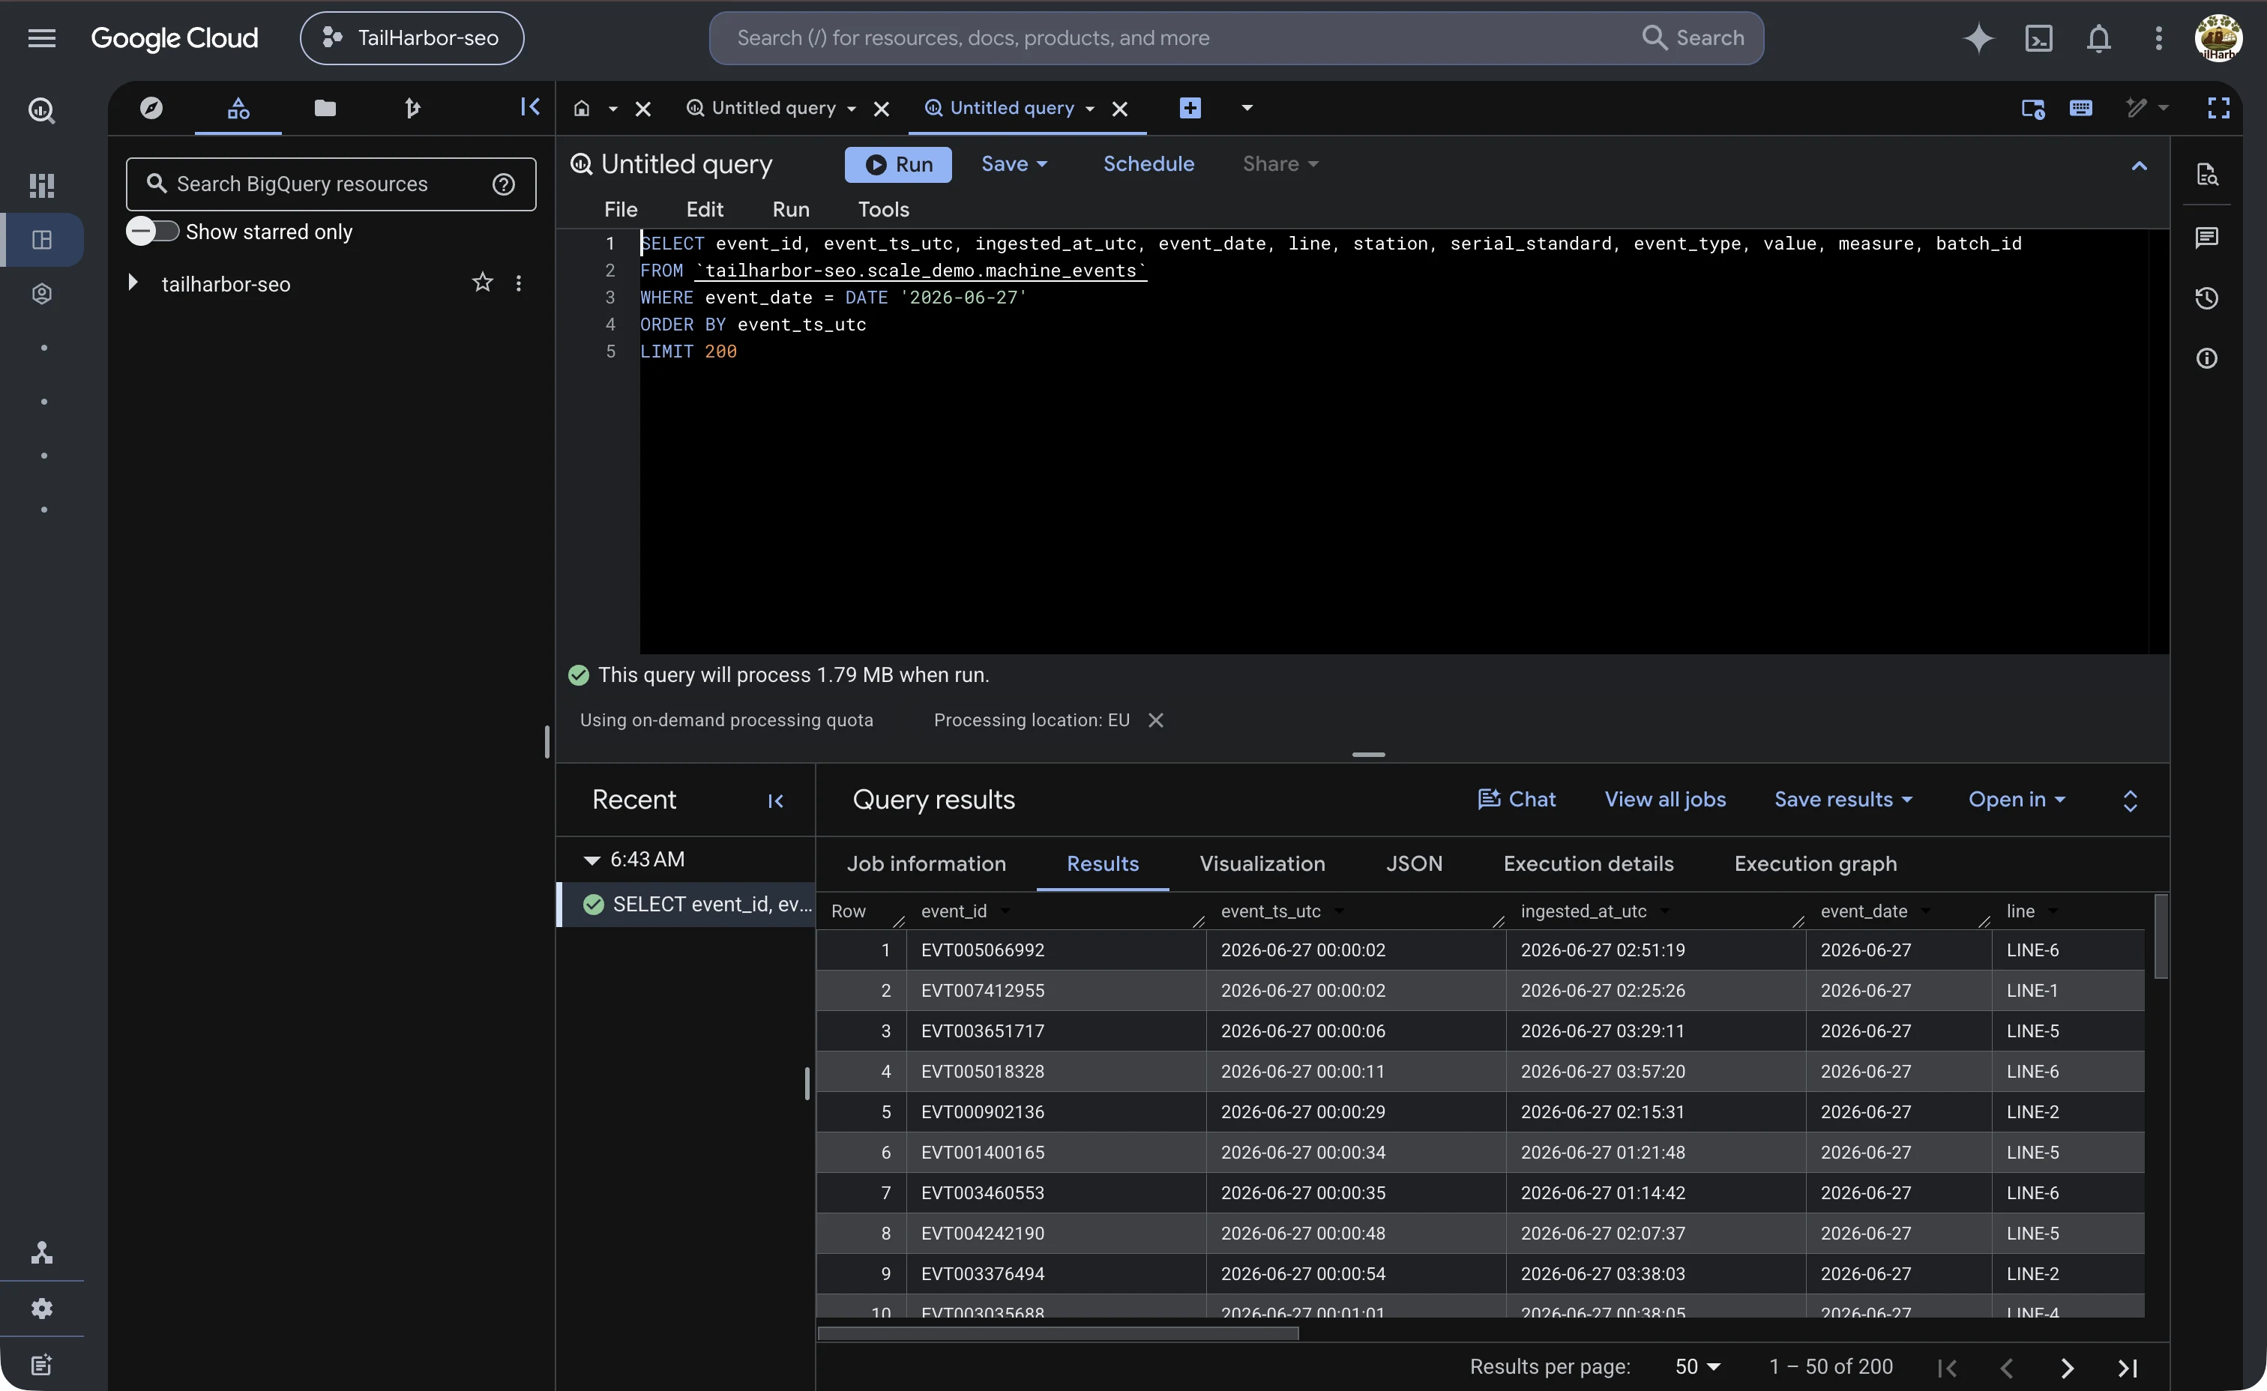
Task: Open comments icon in right rail
Action: pyautogui.click(x=2206, y=238)
